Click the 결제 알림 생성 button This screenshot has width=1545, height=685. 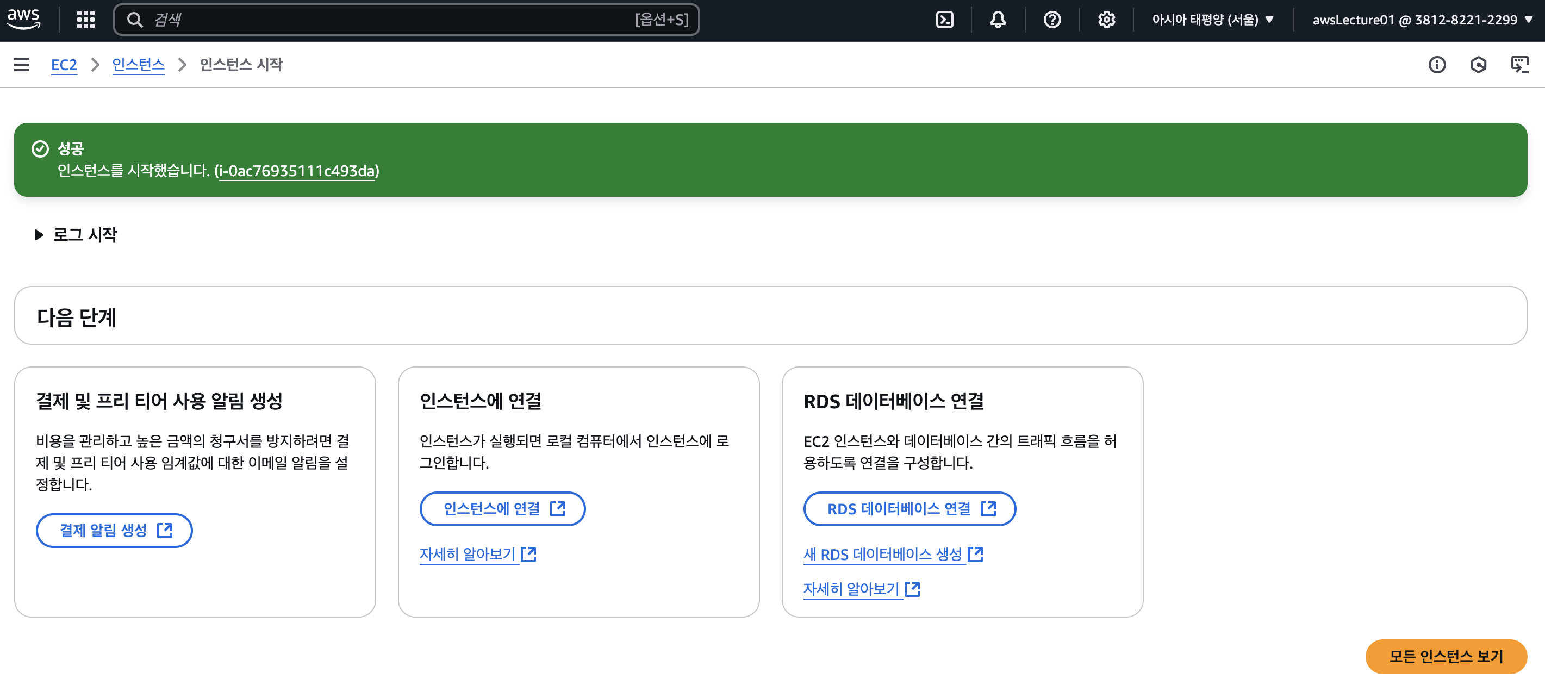point(115,530)
